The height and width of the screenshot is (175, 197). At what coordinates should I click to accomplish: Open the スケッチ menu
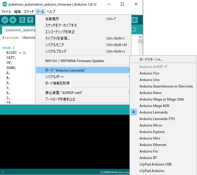click(x=29, y=12)
